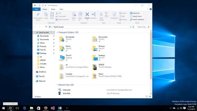The image size is (197, 111).
Task: Open File Explorer help icon
Action: click(x=151, y=9)
